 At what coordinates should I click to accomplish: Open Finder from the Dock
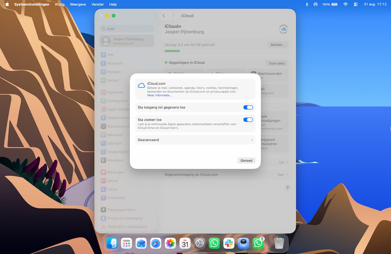pyautogui.click(x=112, y=243)
